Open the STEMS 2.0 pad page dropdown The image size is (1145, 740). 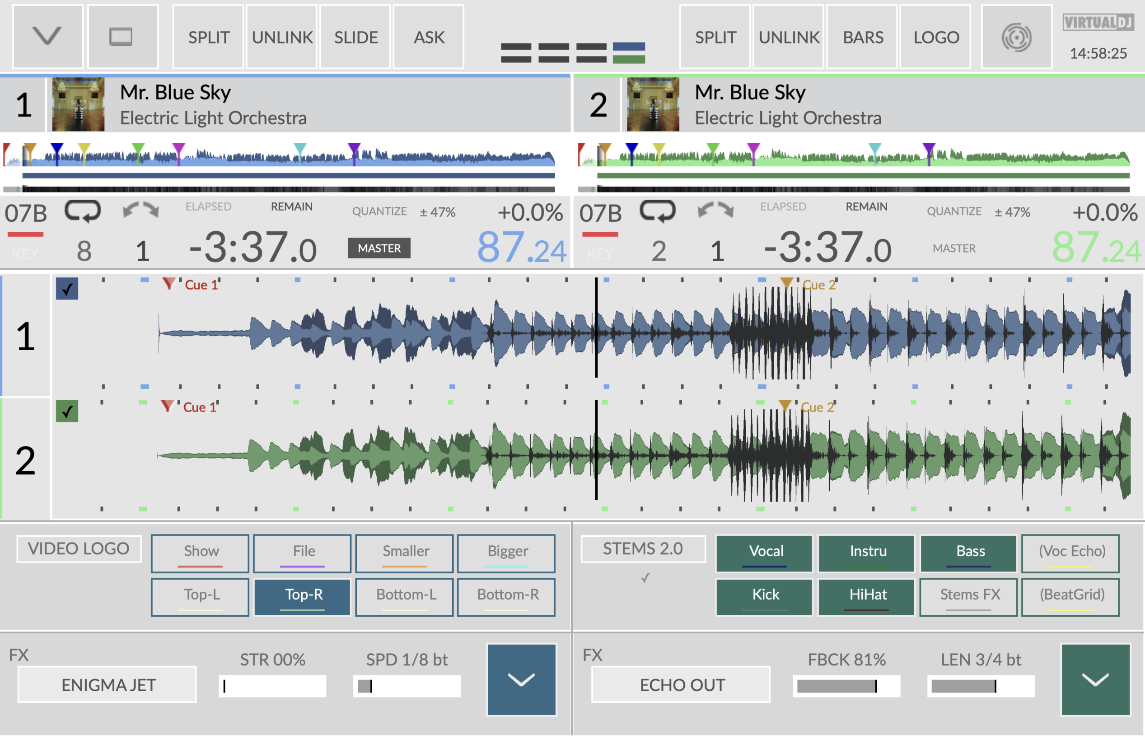[643, 549]
